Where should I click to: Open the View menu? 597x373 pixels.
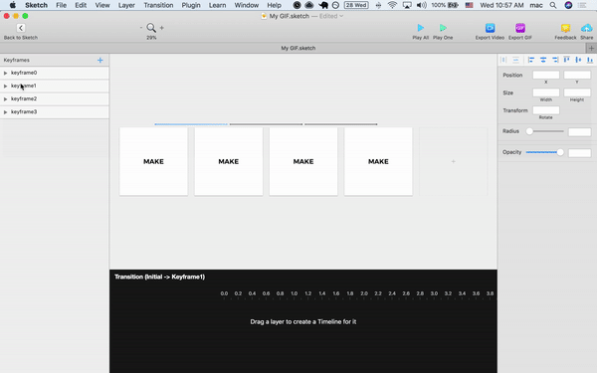tap(102, 5)
